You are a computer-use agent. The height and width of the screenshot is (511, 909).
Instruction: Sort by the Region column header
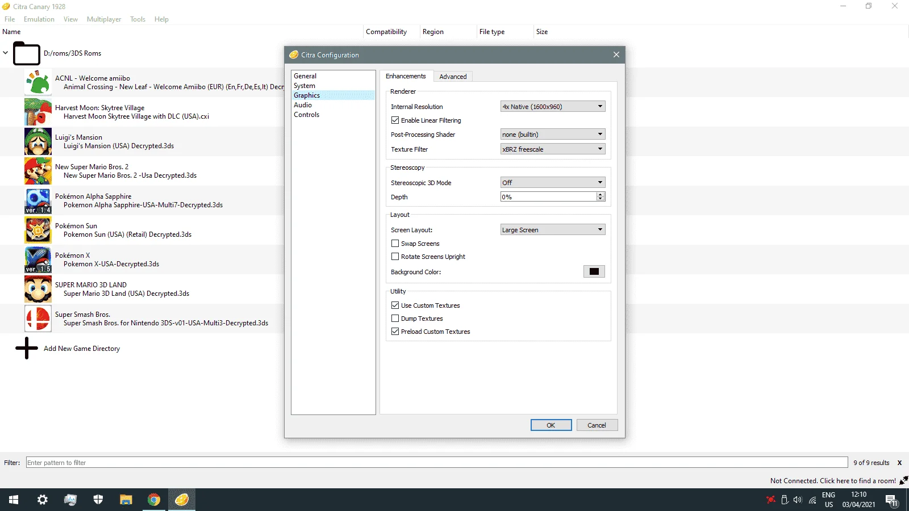[x=433, y=32]
